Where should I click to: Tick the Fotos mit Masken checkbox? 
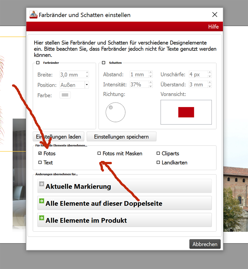pyautogui.click(x=99, y=153)
